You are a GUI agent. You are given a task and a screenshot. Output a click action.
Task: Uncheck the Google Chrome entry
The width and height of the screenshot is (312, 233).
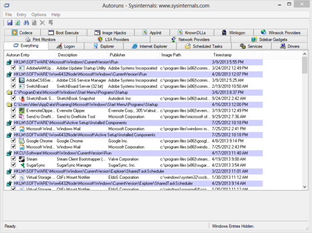point(13,140)
